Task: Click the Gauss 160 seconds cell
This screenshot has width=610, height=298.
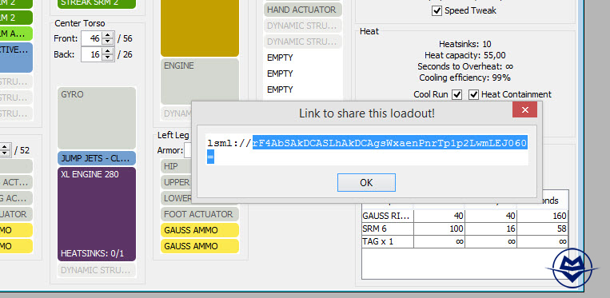Action: [x=543, y=216]
